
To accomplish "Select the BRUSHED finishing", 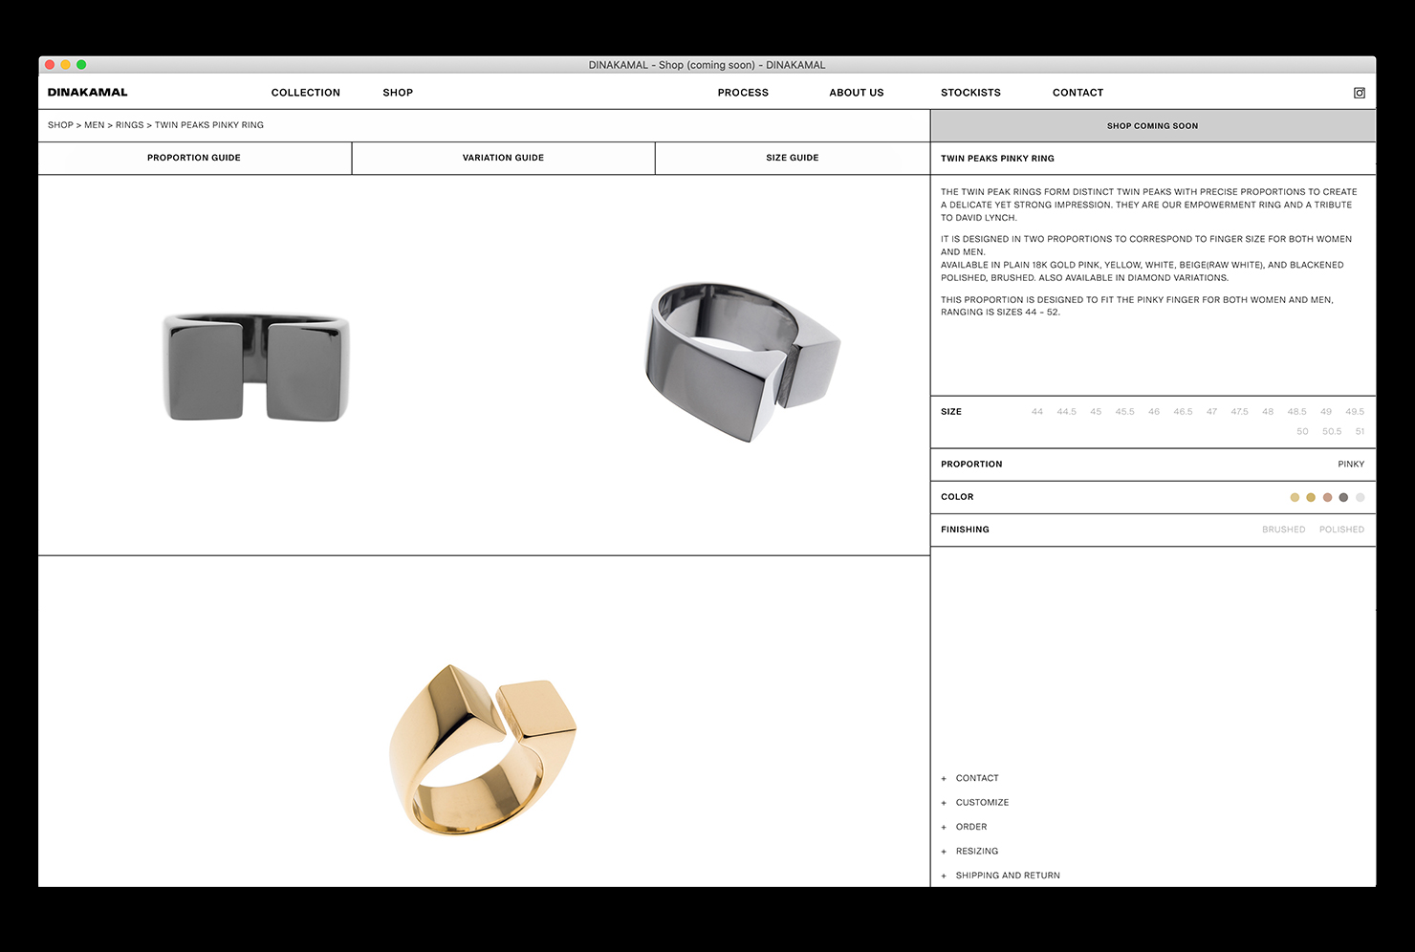I will (x=1283, y=530).
